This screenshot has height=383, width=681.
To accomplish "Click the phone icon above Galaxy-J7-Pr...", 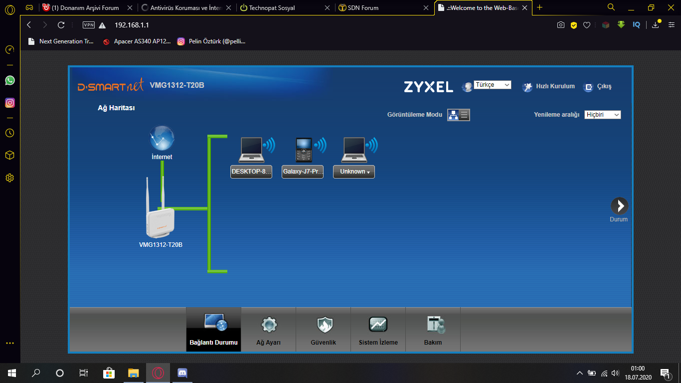I will (x=303, y=150).
